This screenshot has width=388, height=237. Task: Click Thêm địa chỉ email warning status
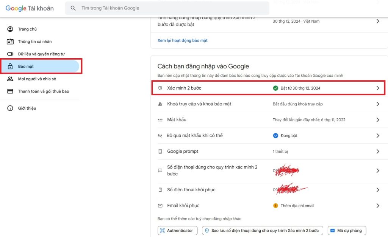click(297, 206)
